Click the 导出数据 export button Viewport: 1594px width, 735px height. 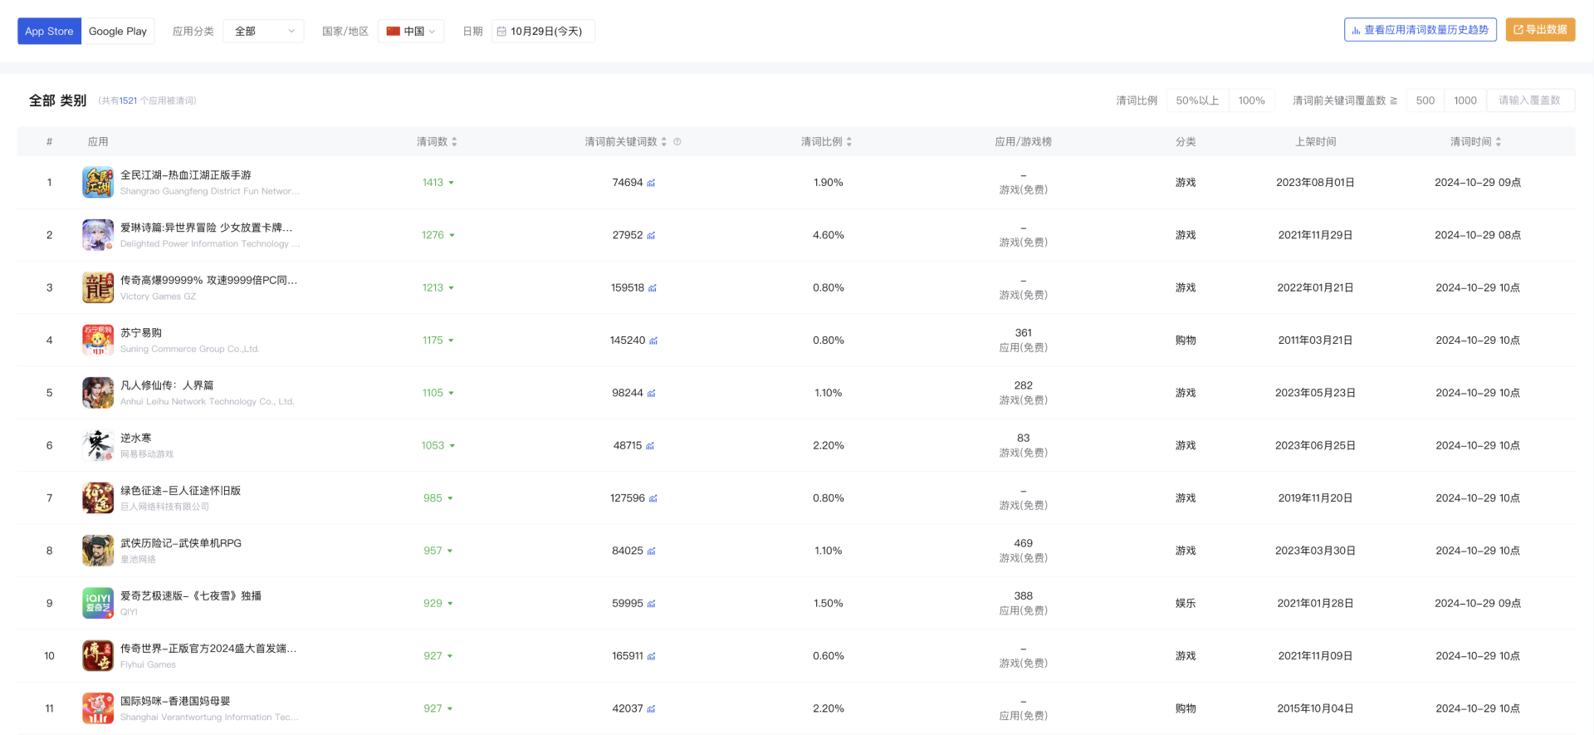tap(1540, 30)
